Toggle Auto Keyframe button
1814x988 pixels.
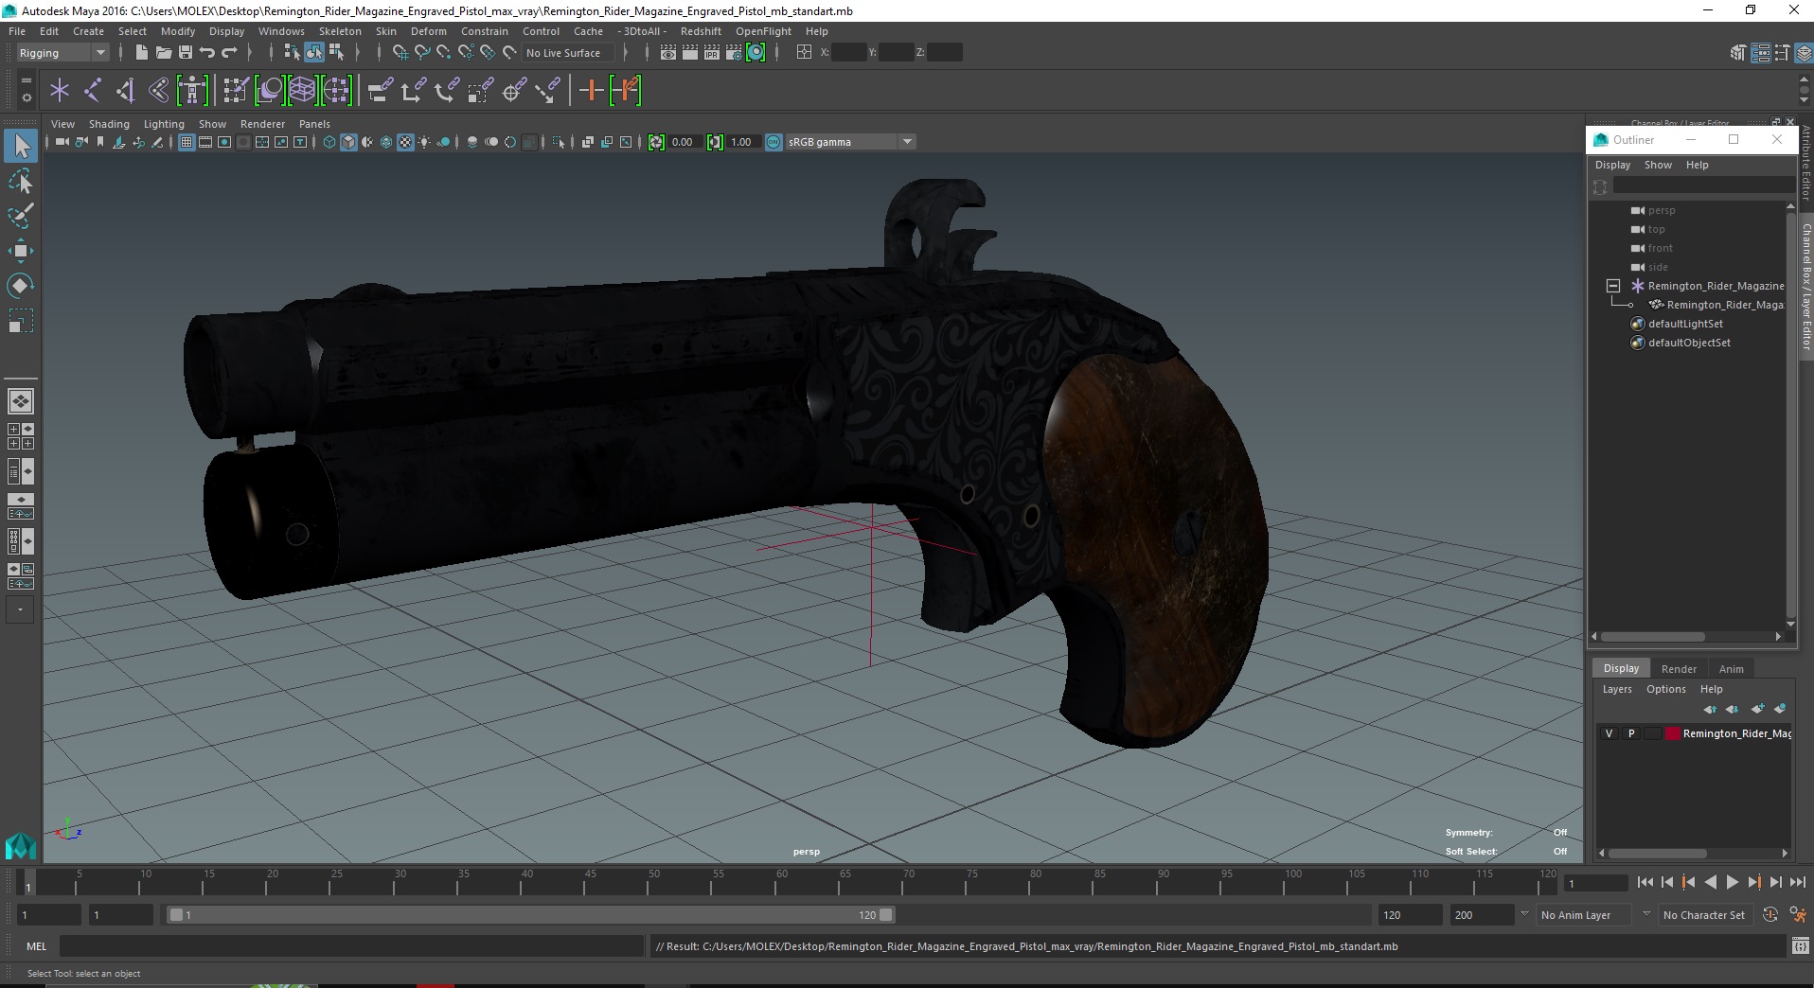tap(1770, 915)
